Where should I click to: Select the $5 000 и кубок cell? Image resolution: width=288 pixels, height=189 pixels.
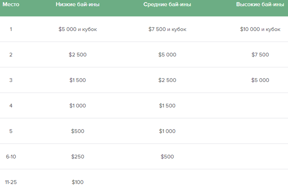[x=77, y=29]
